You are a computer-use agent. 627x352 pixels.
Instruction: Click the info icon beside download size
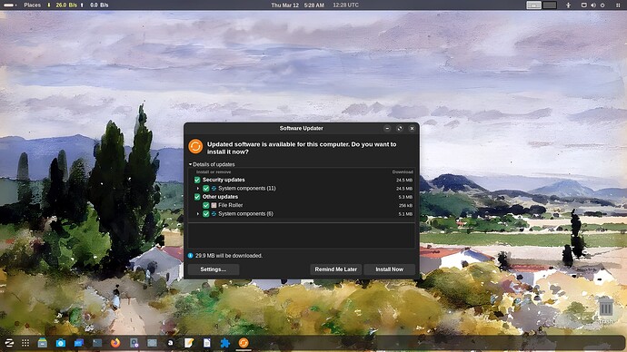[191, 256]
